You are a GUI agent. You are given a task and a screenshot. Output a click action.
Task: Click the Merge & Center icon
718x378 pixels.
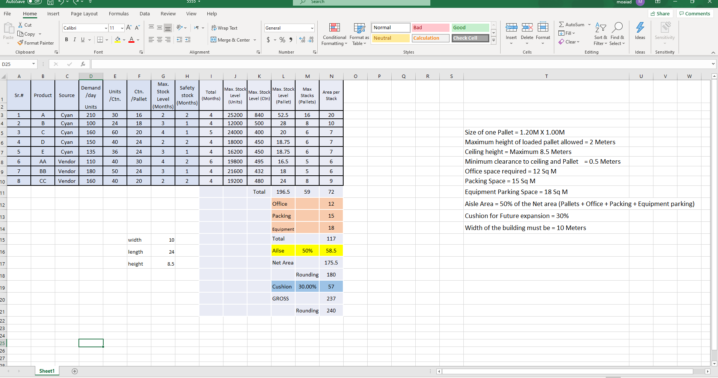tap(230, 40)
